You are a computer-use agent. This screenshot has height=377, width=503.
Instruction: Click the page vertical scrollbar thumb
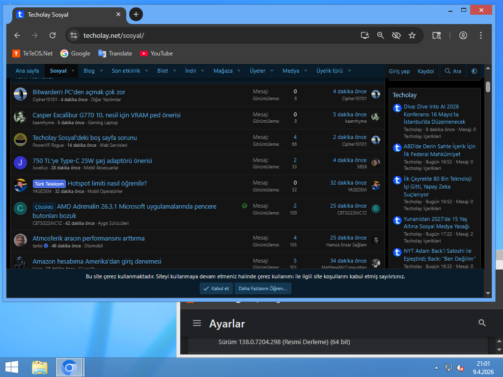488,86
